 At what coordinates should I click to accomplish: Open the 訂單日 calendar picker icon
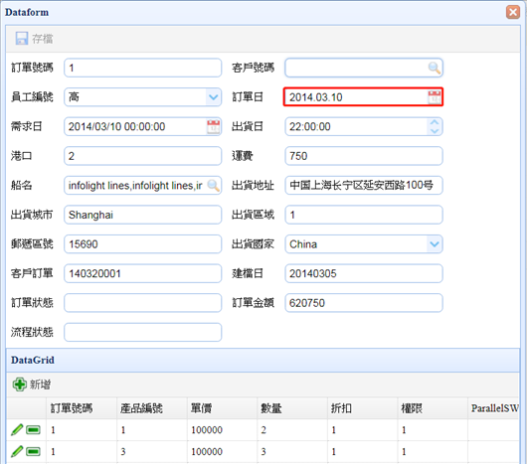pyautogui.click(x=435, y=97)
